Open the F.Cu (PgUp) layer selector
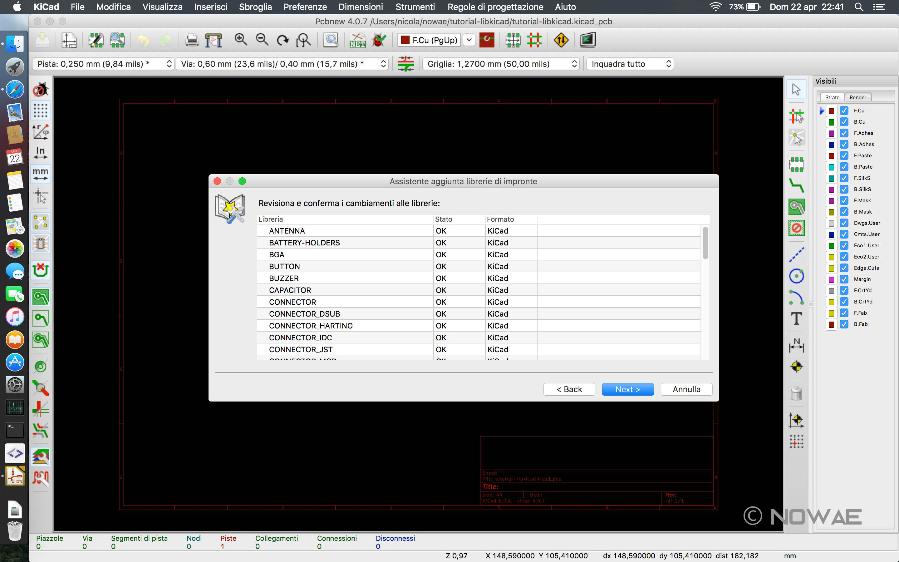Image resolution: width=899 pixels, height=562 pixels. [436, 40]
